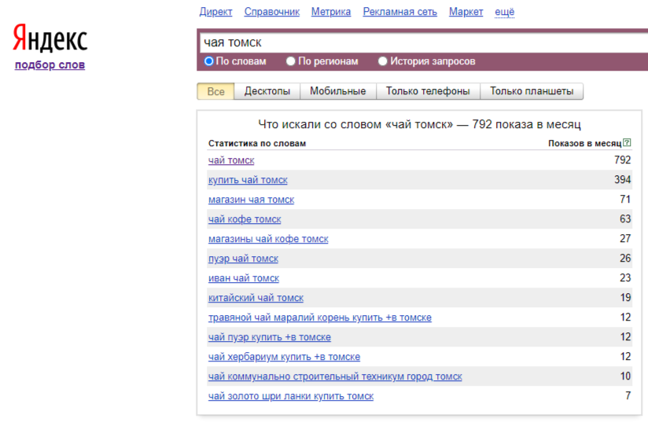The image size is (648, 422).
Task: Switch to the Только планшеты tab
Action: click(x=532, y=91)
